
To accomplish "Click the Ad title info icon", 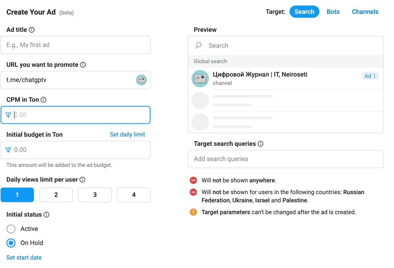I will pos(32,30).
